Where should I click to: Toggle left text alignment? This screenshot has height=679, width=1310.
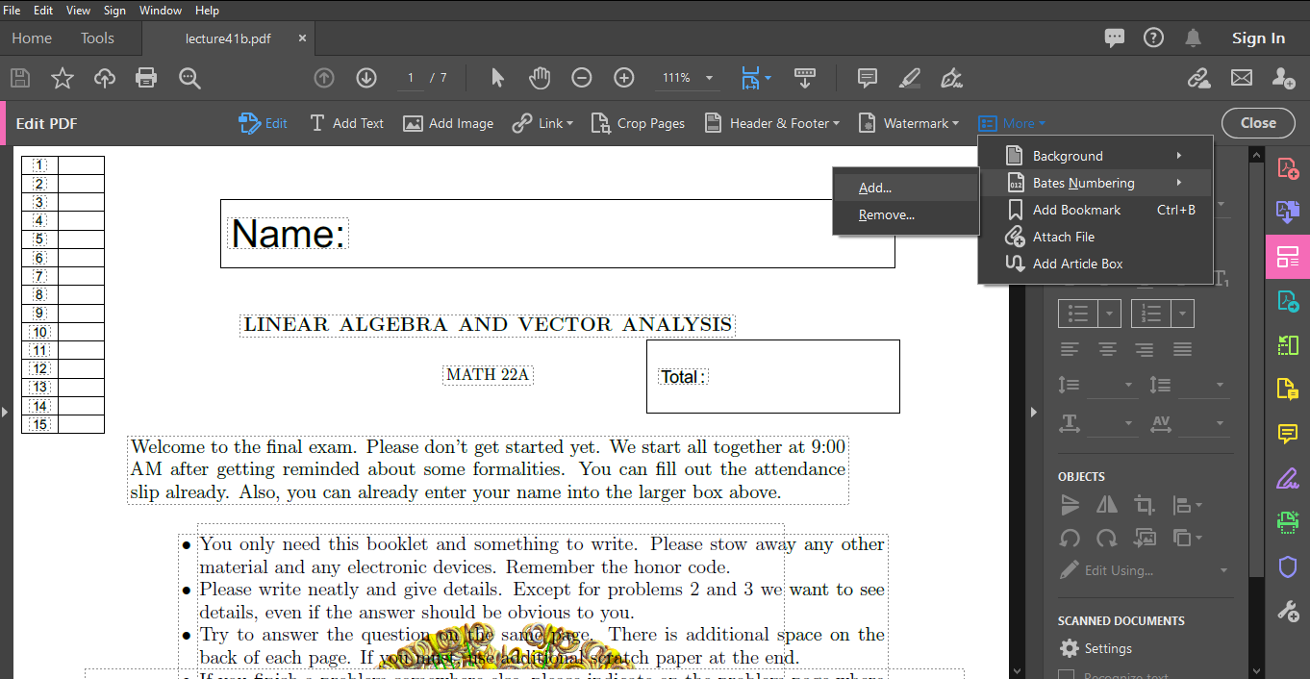pyautogui.click(x=1070, y=349)
